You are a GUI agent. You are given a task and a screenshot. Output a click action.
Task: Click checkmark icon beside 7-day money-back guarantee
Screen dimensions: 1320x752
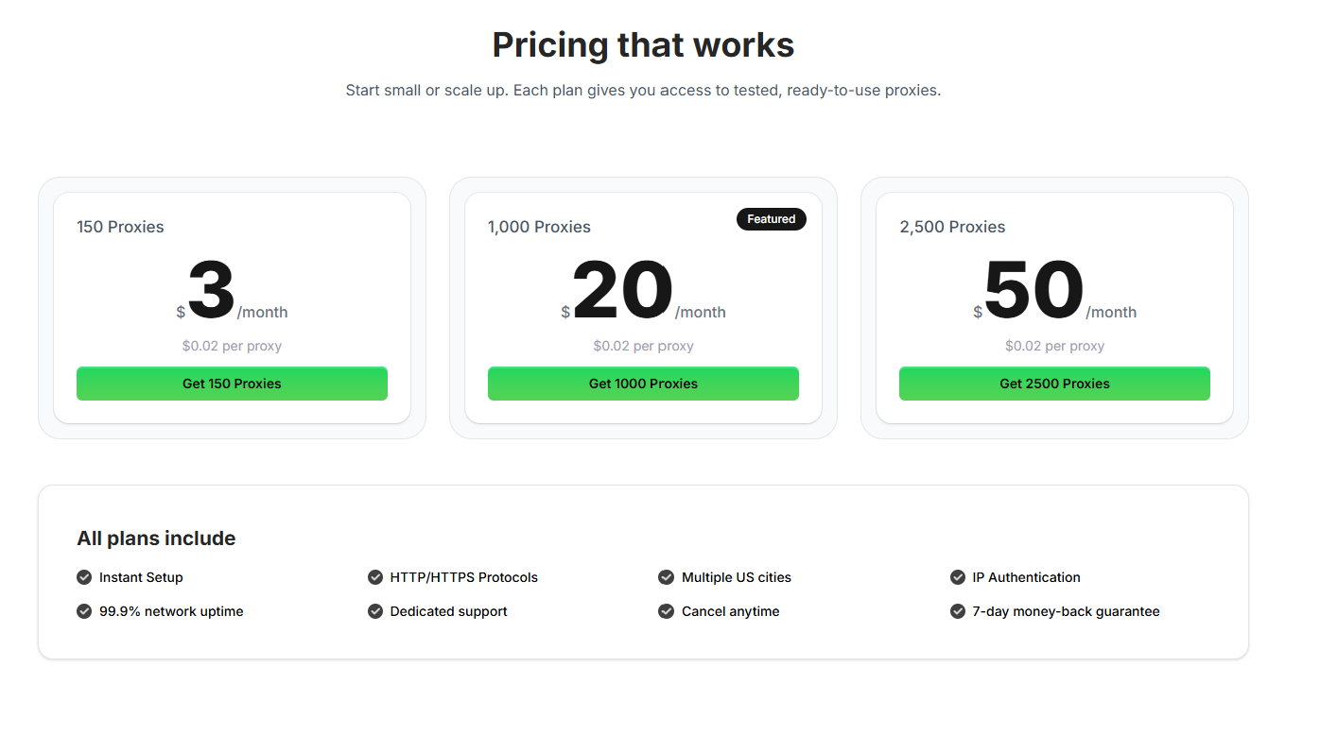958,611
